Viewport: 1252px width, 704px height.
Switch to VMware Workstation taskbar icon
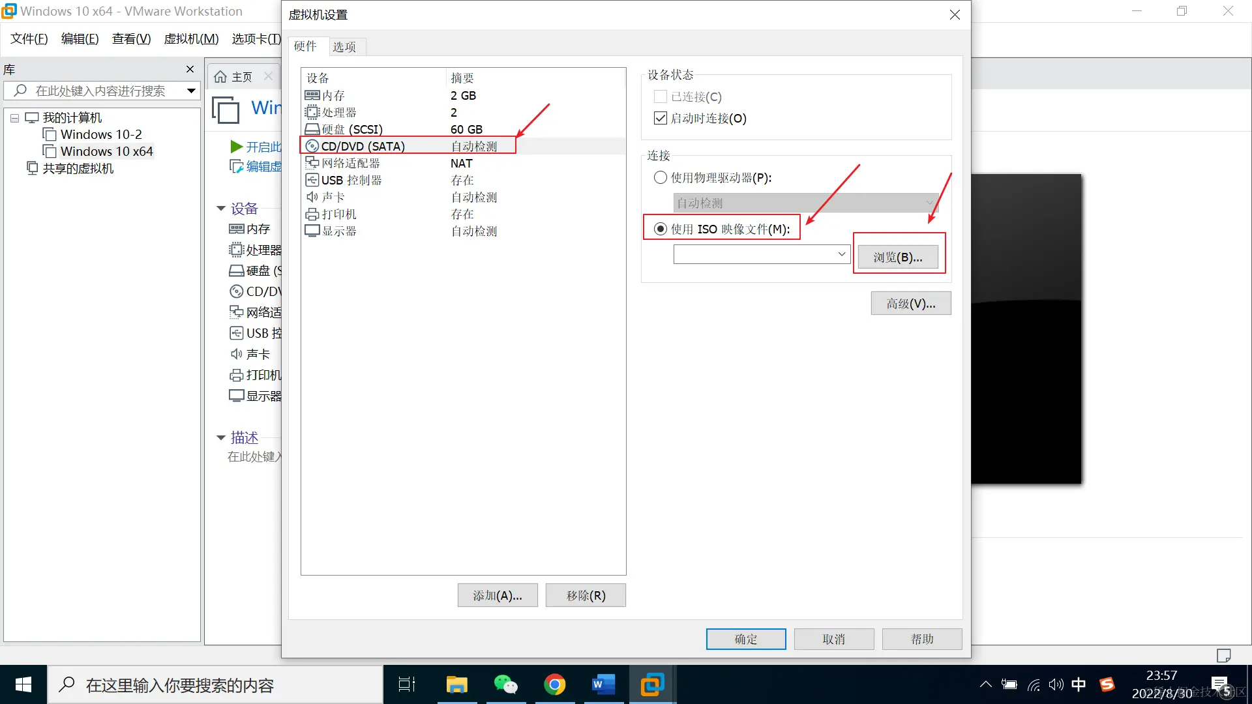[x=652, y=684]
